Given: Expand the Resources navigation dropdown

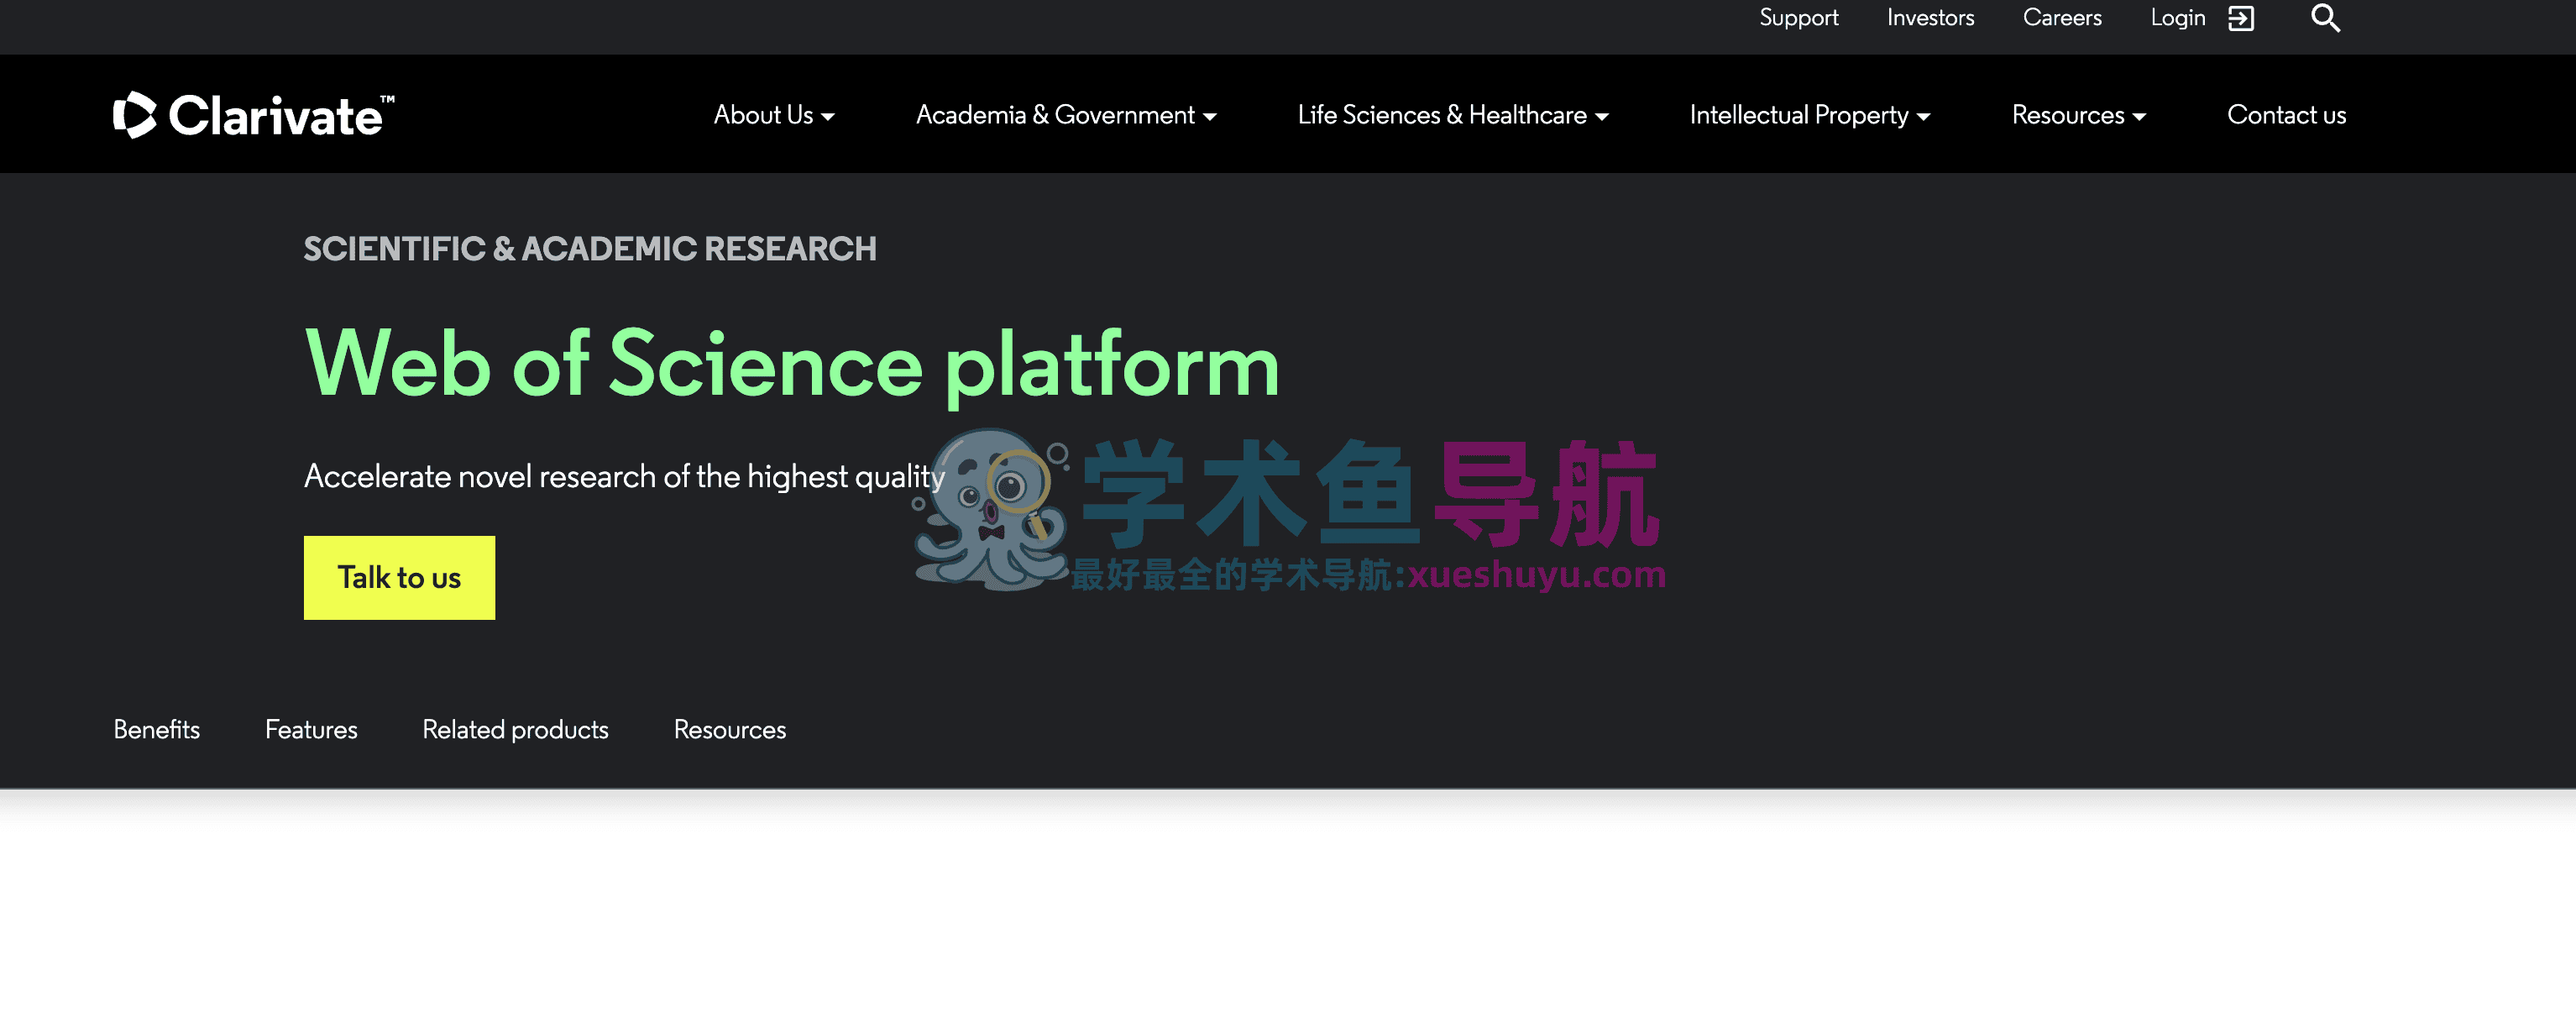Looking at the screenshot, I should click(x=2078, y=114).
